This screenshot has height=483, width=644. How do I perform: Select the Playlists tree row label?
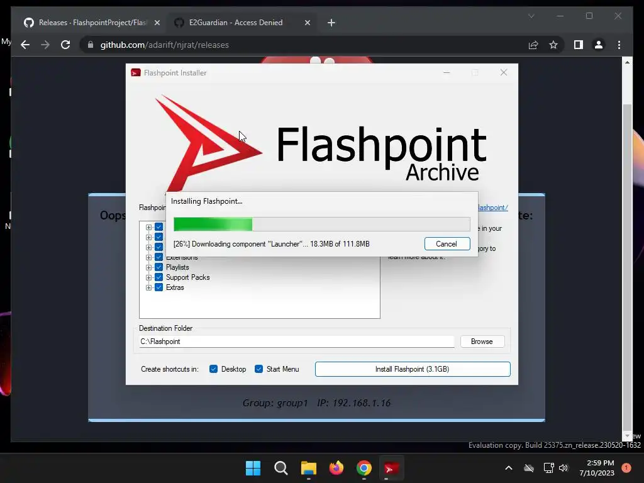177,267
